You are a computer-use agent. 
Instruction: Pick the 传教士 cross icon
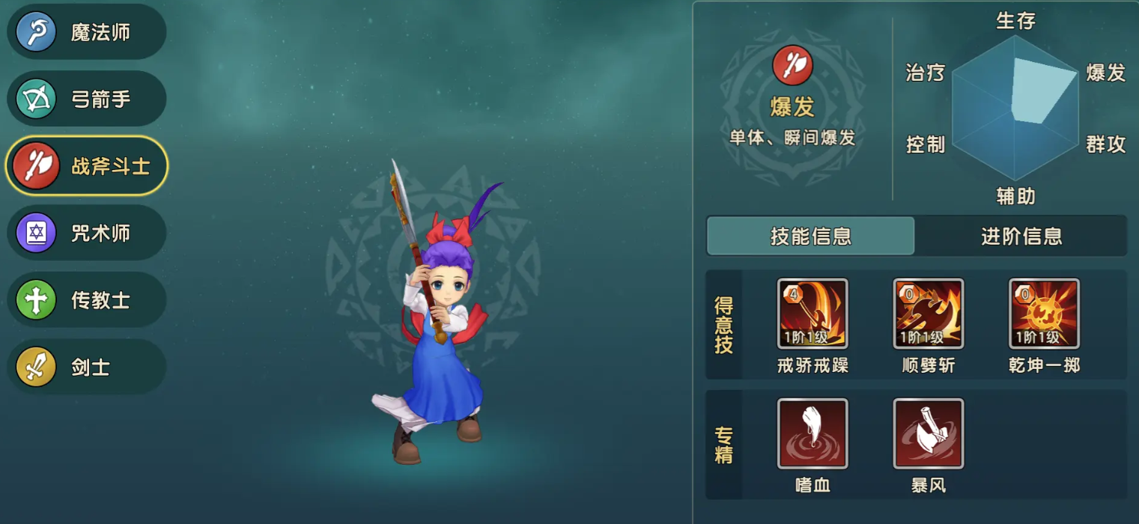[x=36, y=300]
